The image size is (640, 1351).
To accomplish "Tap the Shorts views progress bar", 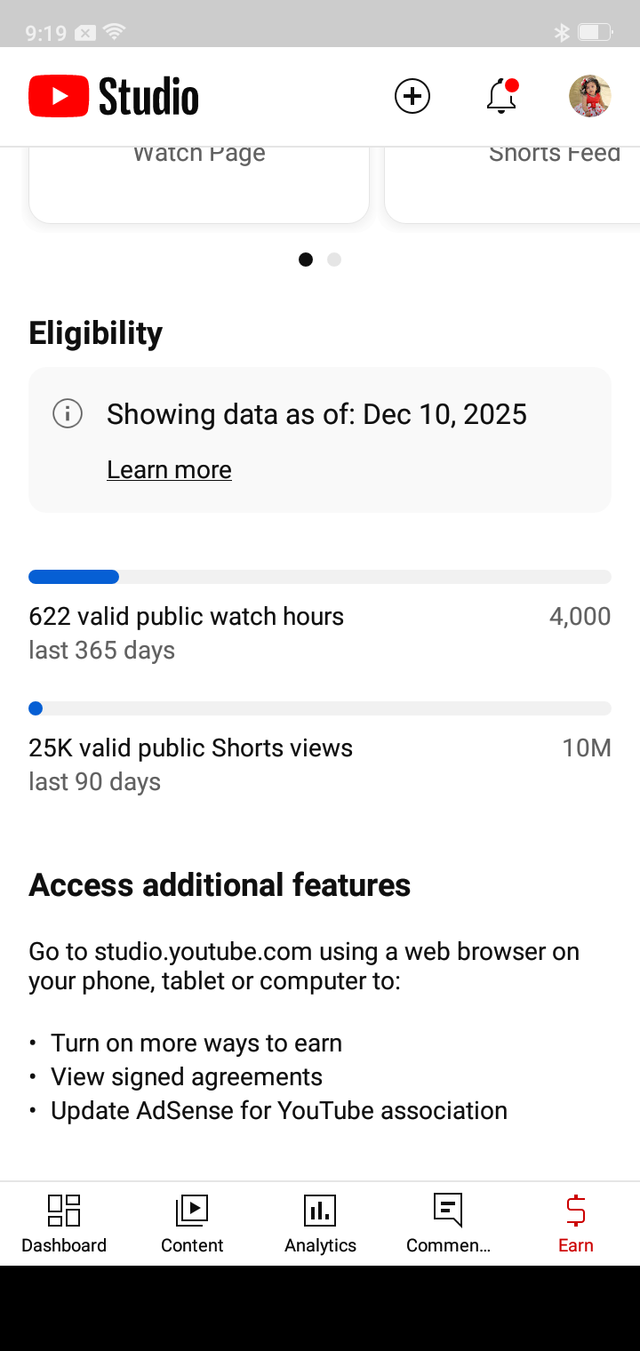I will [x=320, y=708].
